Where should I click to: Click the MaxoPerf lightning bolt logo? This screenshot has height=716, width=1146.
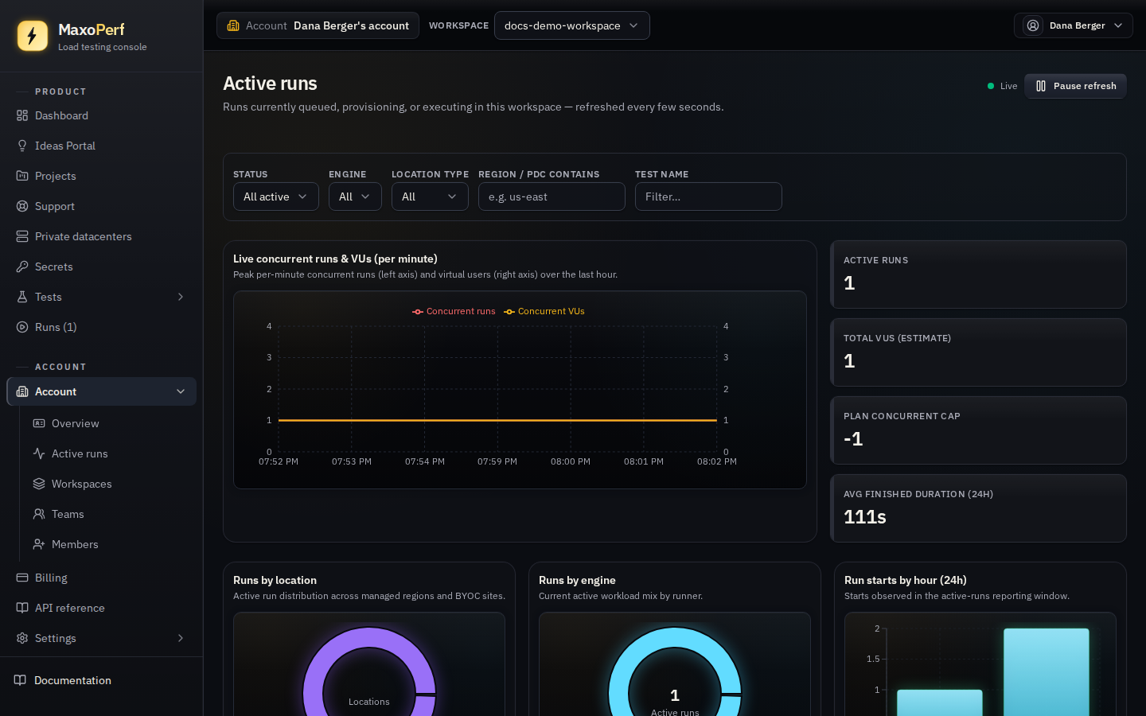33,36
